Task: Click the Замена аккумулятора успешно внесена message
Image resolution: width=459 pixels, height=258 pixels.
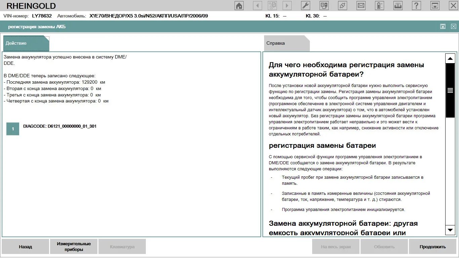Action: pyautogui.click(x=65, y=60)
